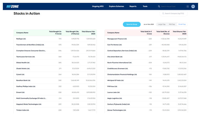Click Manappuram Finance's total sold value -265

[150, 39]
